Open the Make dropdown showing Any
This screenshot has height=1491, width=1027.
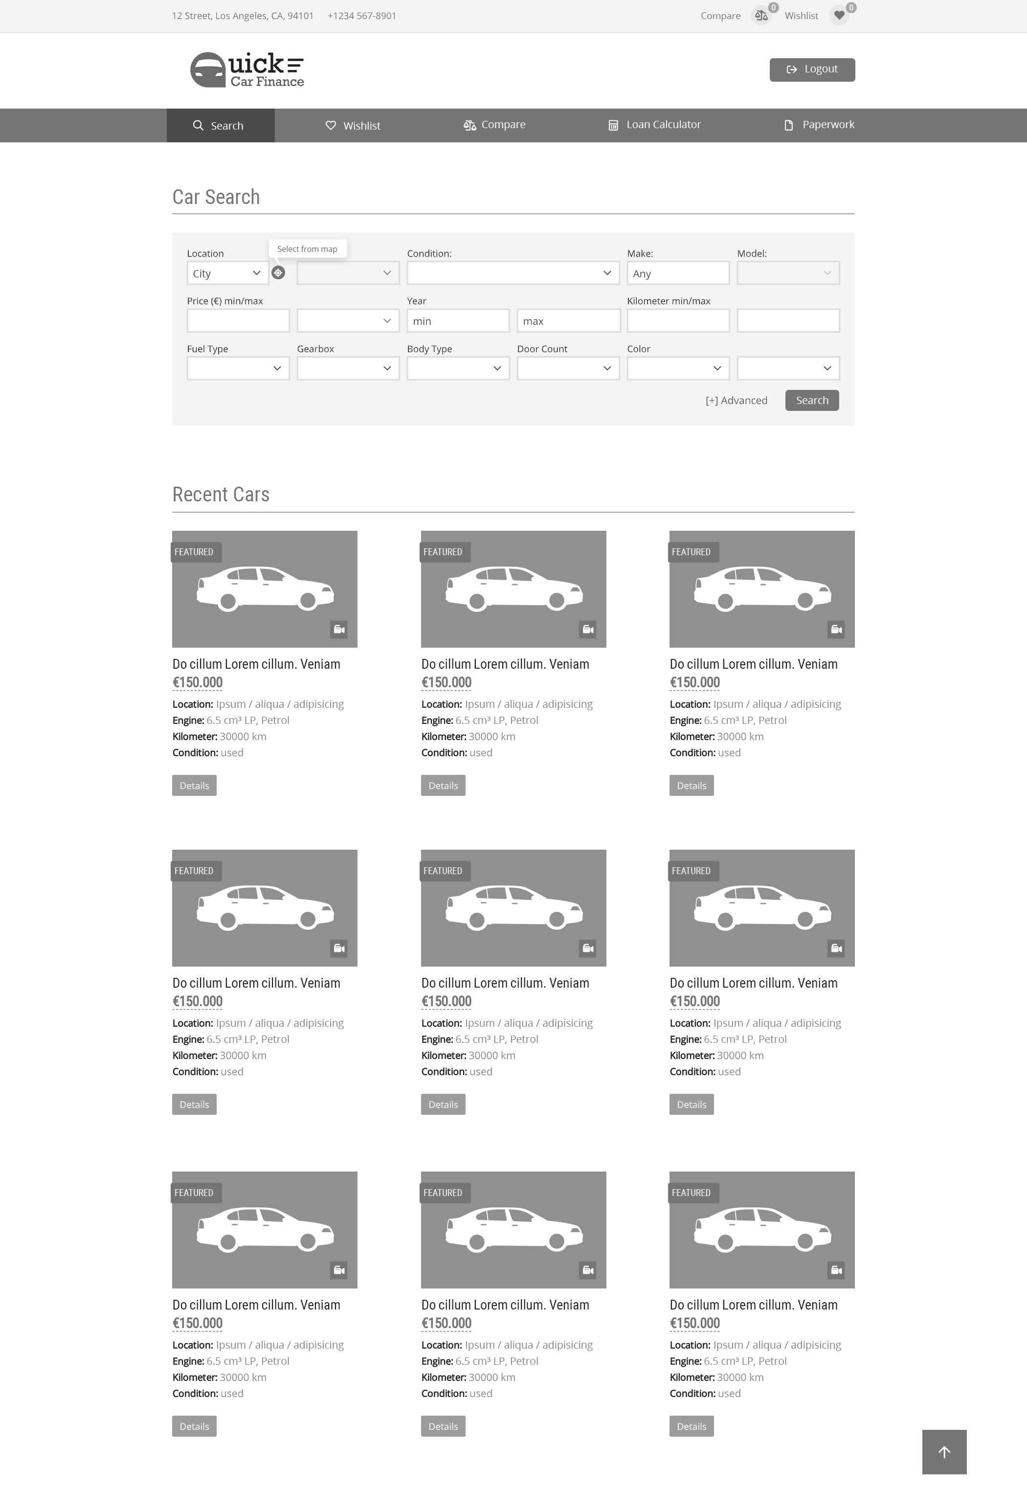(678, 273)
